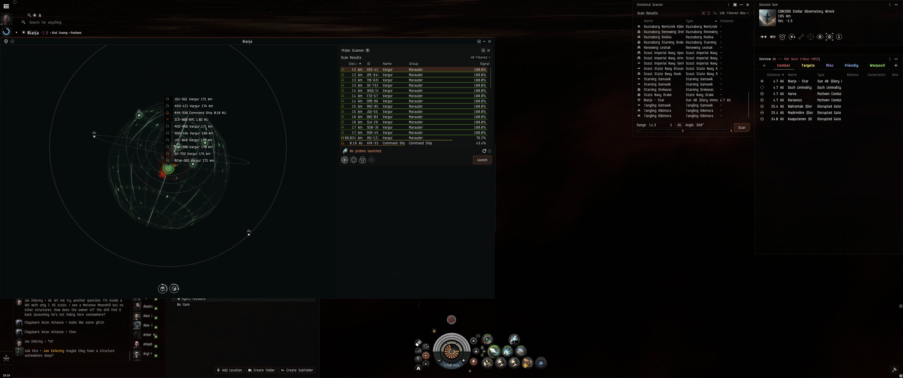The height and width of the screenshot is (378, 903).
Task: Toggle the active propulsion module with green glow
Action: pyautogui.click(x=494, y=351)
